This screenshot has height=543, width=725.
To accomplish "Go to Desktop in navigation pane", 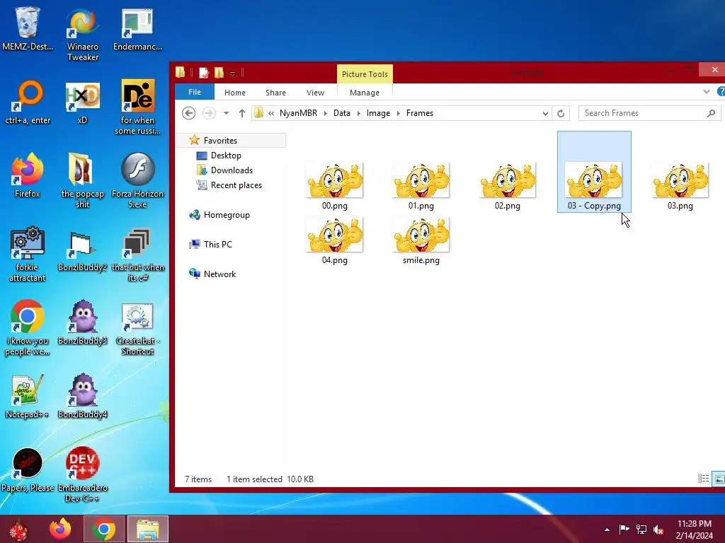I will click(x=226, y=155).
